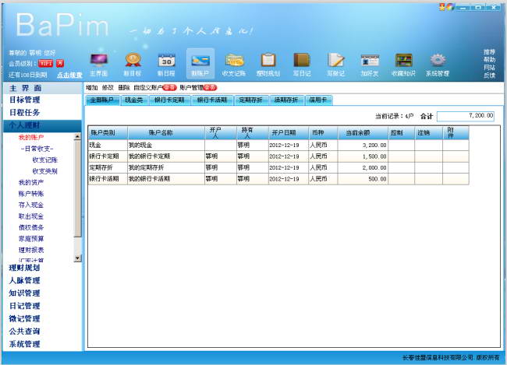Select 账户转账 in sidebar tree

[x=31, y=194]
